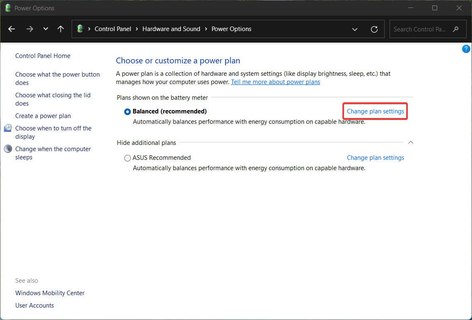The height and width of the screenshot is (320, 472).
Task: Expand the address bar history dropdown
Action: tap(355, 29)
